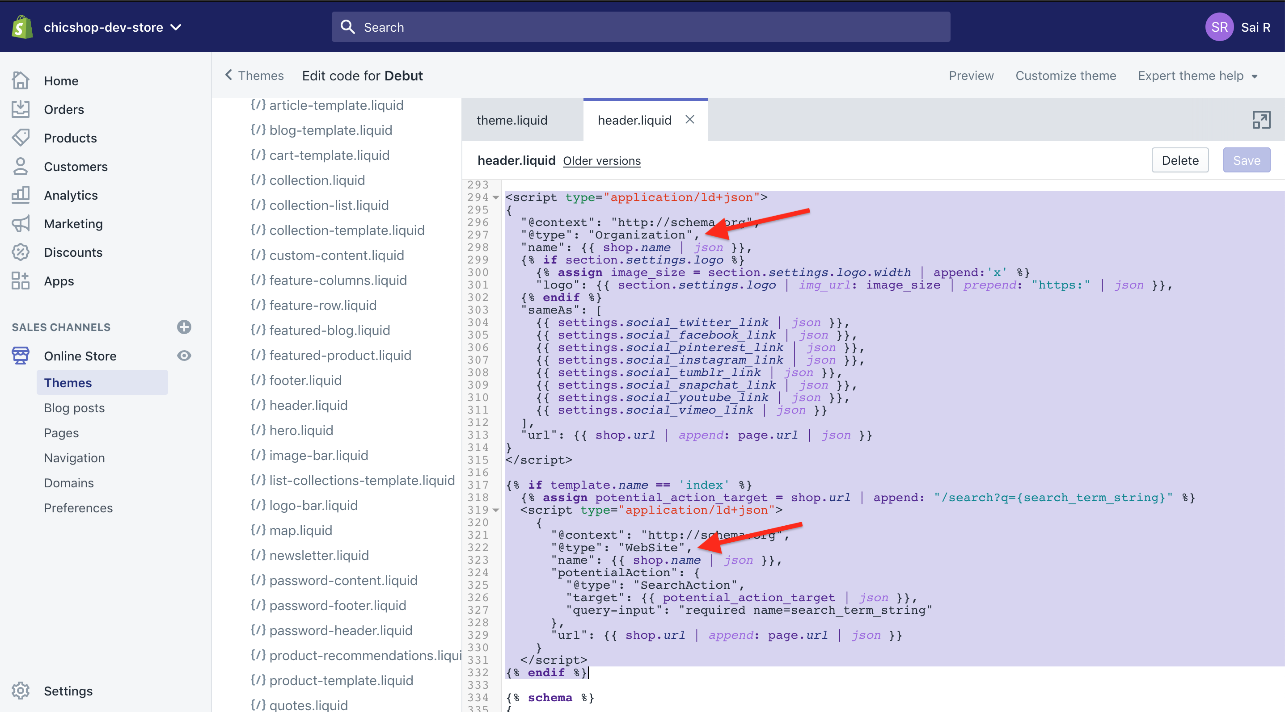Open Pages under Online Store
1285x712 pixels.
click(61, 432)
